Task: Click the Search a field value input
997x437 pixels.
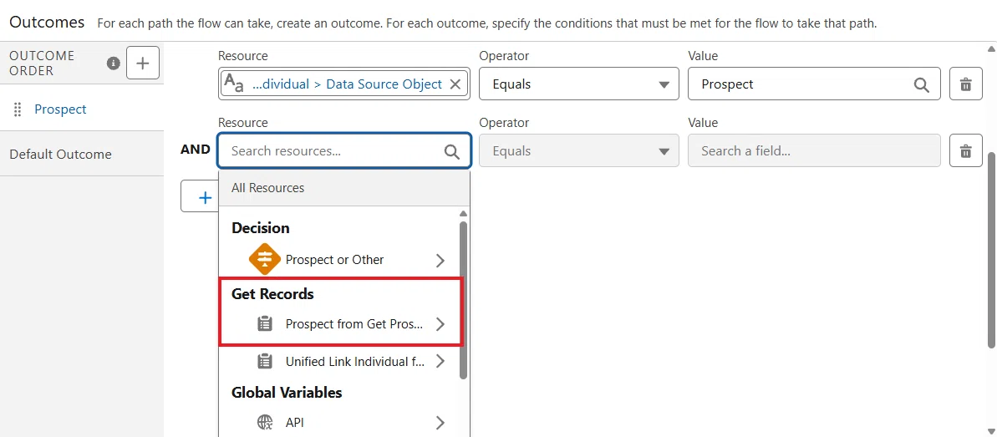Action: (x=814, y=150)
